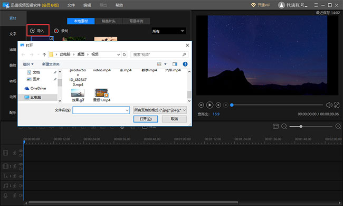Open the supported file format dropdown
This screenshot has height=206, width=343.
[x=160, y=110]
